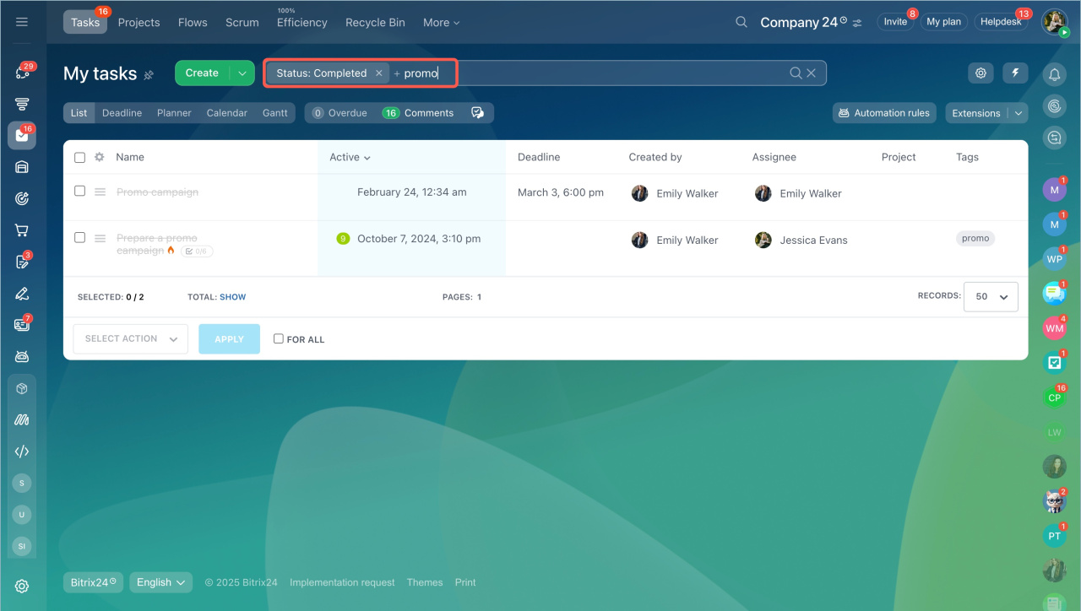Click the My plan button
This screenshot has height=611, width=1081.
click(944, 22)
